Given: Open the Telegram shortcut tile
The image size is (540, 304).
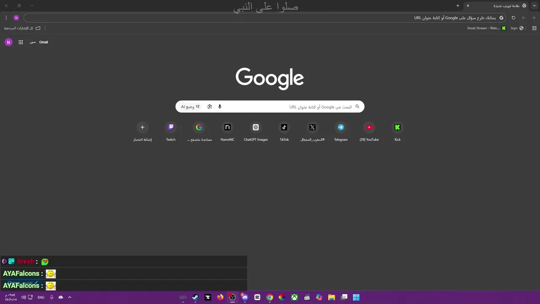Looking at the screenshot, I should coord(341,127).
